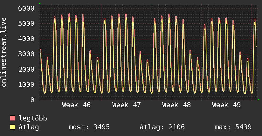Click the 3000 y-axis tick label
262x136 pixels.
(x=26, y=54)
